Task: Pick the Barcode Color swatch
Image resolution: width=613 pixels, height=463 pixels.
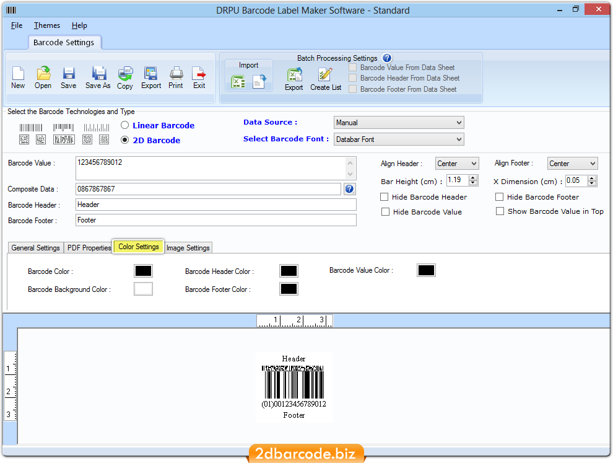Action: point(143,271)
